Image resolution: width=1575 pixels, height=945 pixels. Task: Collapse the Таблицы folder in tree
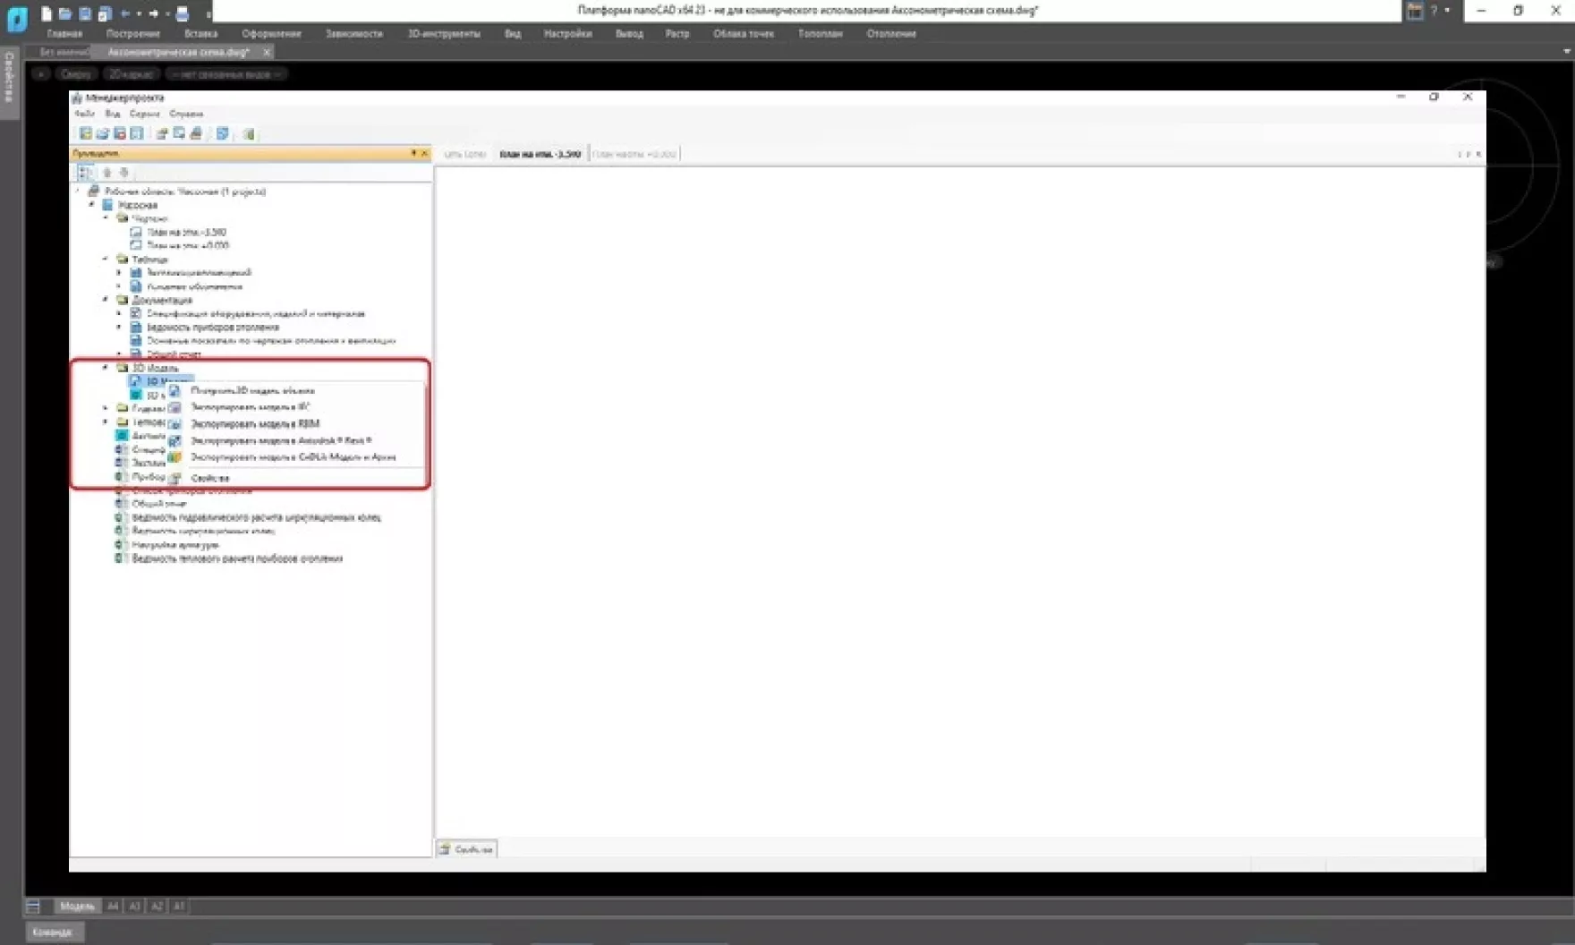pyautogui.click(x=106, y=259)
